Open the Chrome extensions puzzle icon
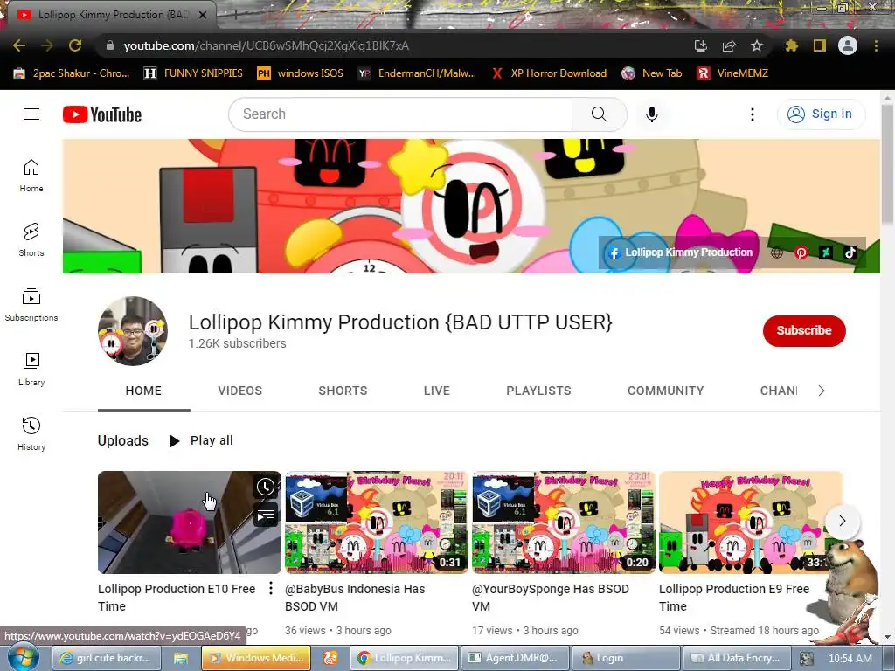The image size is (895, 671). coord(791,45)
